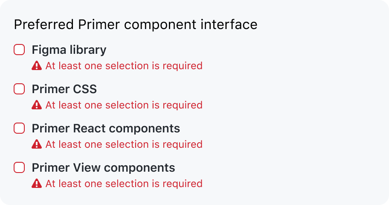Click the error message under Figma library
Image resolution: width=389 pixels, height=205 pixels.
[x=124, y=66]
